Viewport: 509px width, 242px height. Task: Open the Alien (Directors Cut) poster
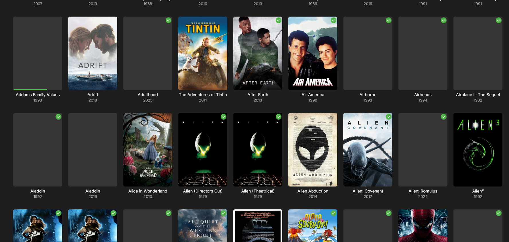click(203, 150)
